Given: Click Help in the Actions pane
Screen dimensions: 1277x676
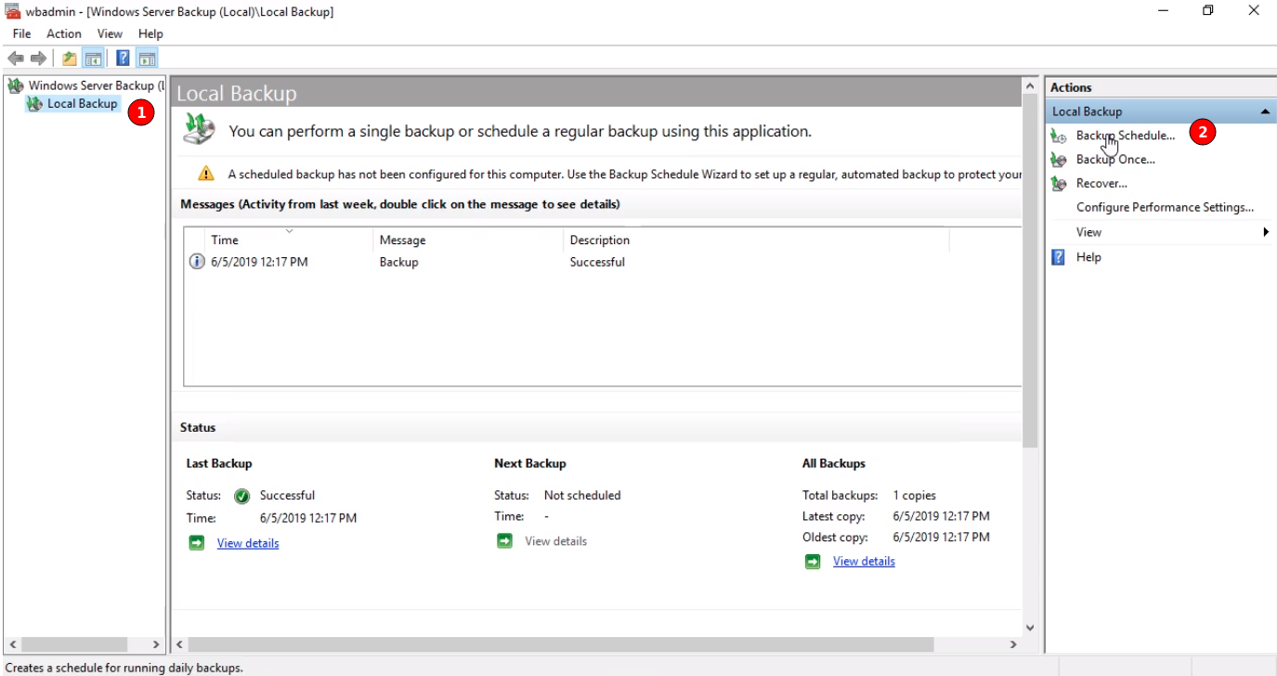Looking at the screenshot, I should [x=1088, y=257].
